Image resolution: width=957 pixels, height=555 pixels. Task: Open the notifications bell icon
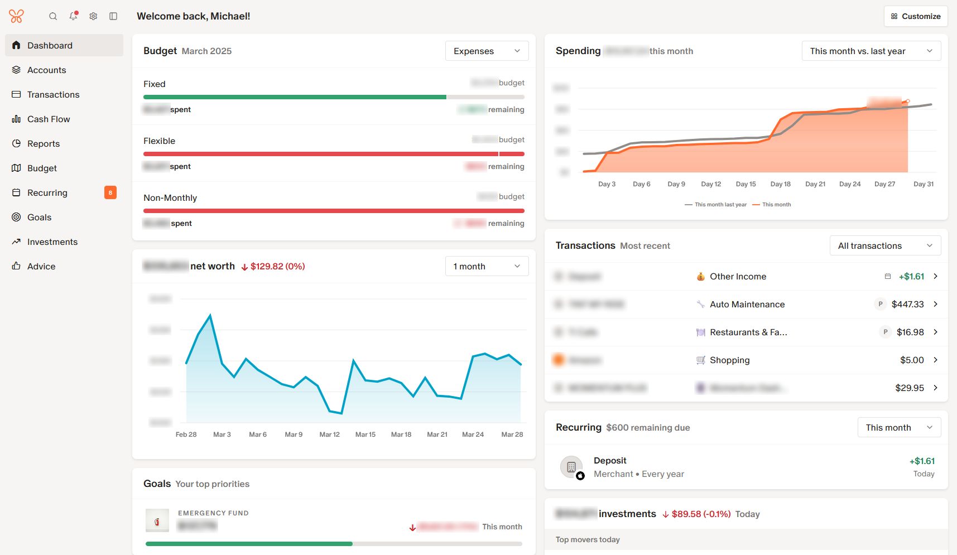coord(73,16)
